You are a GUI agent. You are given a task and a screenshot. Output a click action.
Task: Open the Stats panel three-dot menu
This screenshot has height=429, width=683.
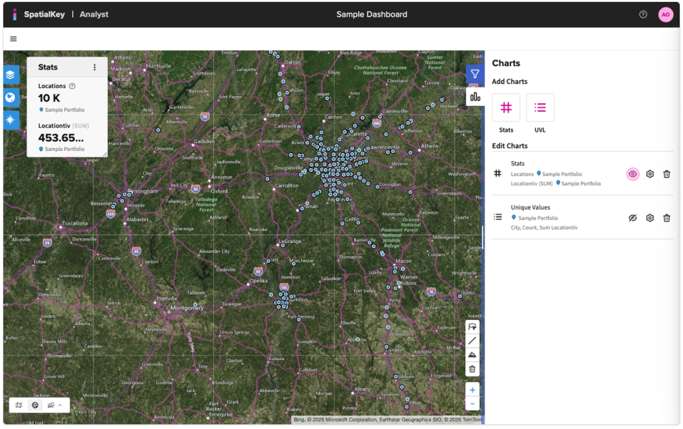pyautogui.click(x=95, y=67)
